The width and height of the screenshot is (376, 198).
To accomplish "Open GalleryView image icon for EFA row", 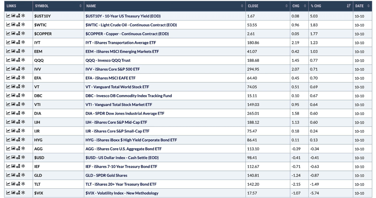I will point(13,78).
